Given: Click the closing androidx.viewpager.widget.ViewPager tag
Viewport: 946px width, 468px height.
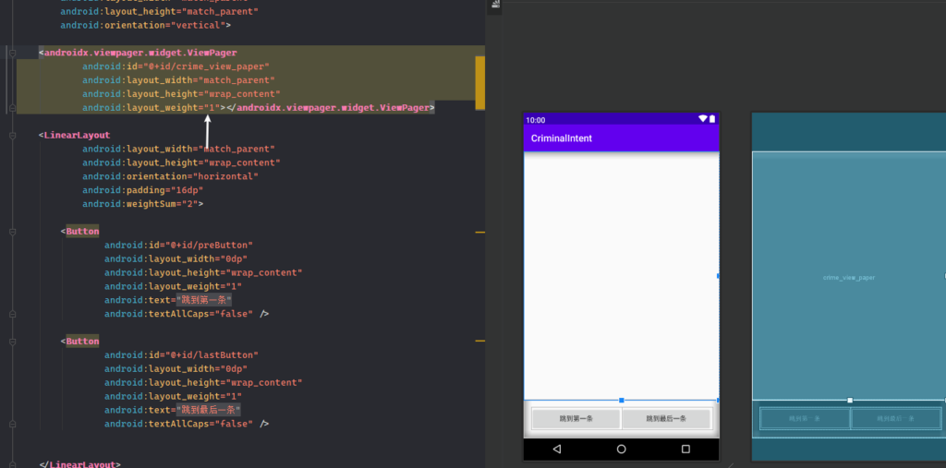Looking at the screenshot, I should coord(330,108).
